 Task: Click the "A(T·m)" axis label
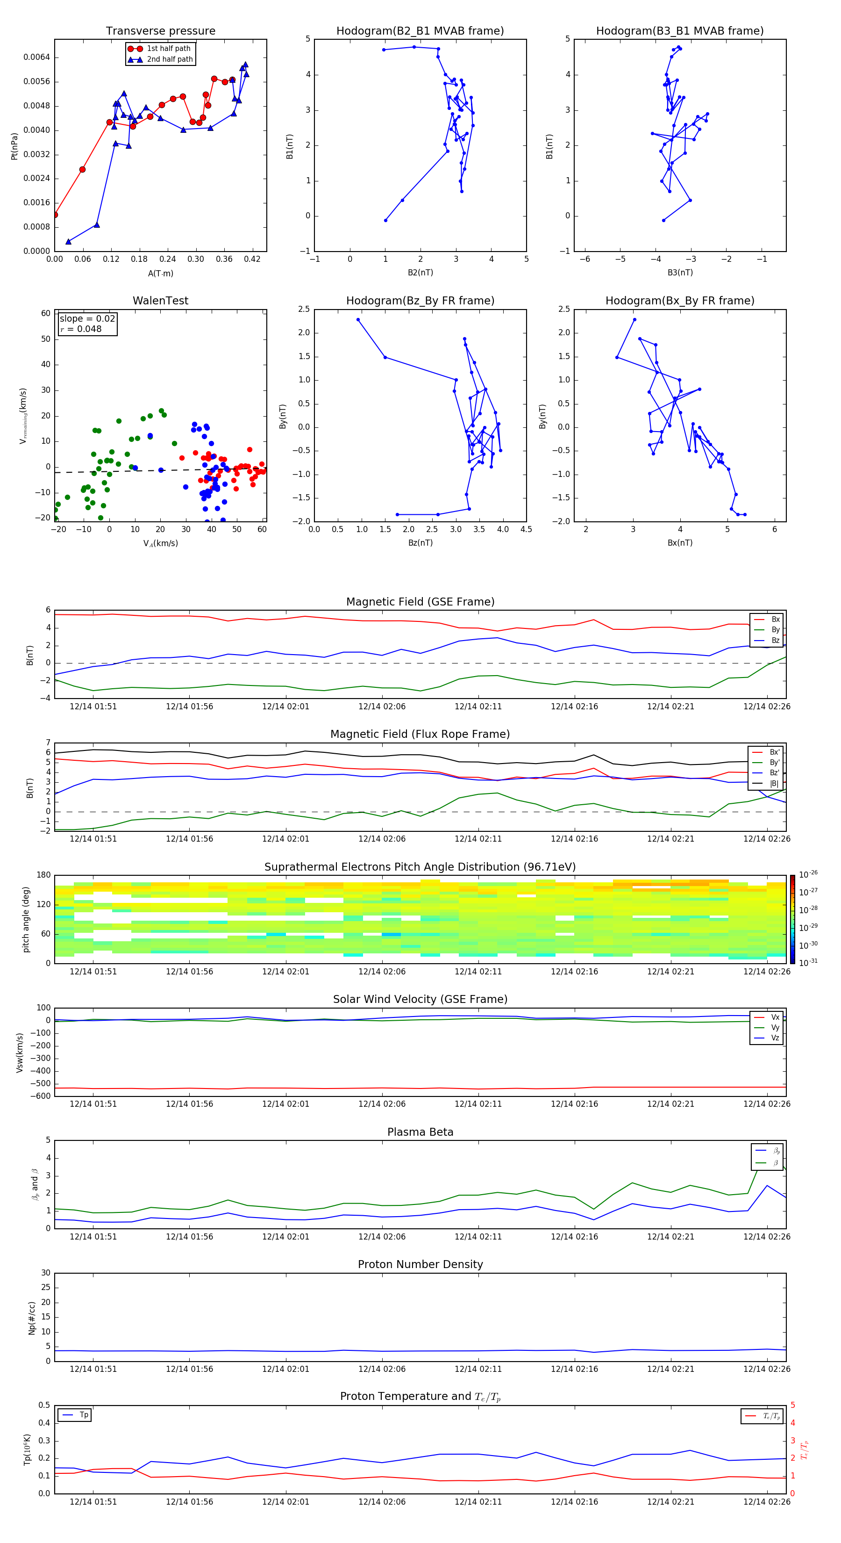(160, 274)
